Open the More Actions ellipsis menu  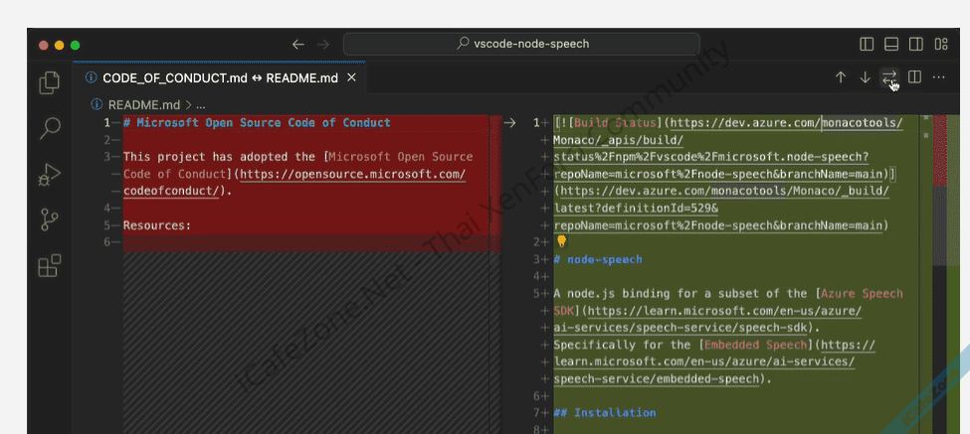click(x=939, y=77)
